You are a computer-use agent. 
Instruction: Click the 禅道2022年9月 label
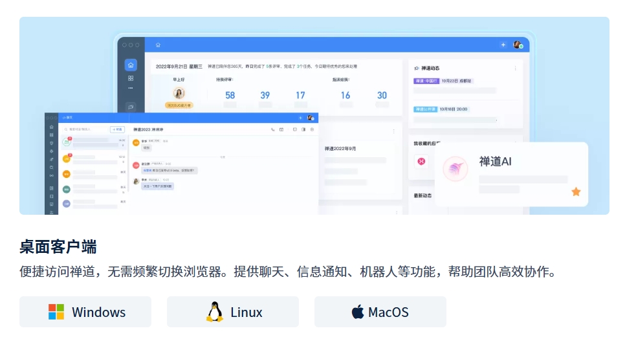(340, 149)
